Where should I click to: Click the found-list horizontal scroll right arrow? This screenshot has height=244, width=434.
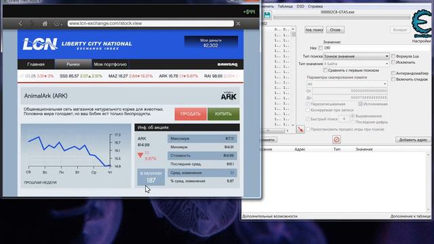coord(288,131)
